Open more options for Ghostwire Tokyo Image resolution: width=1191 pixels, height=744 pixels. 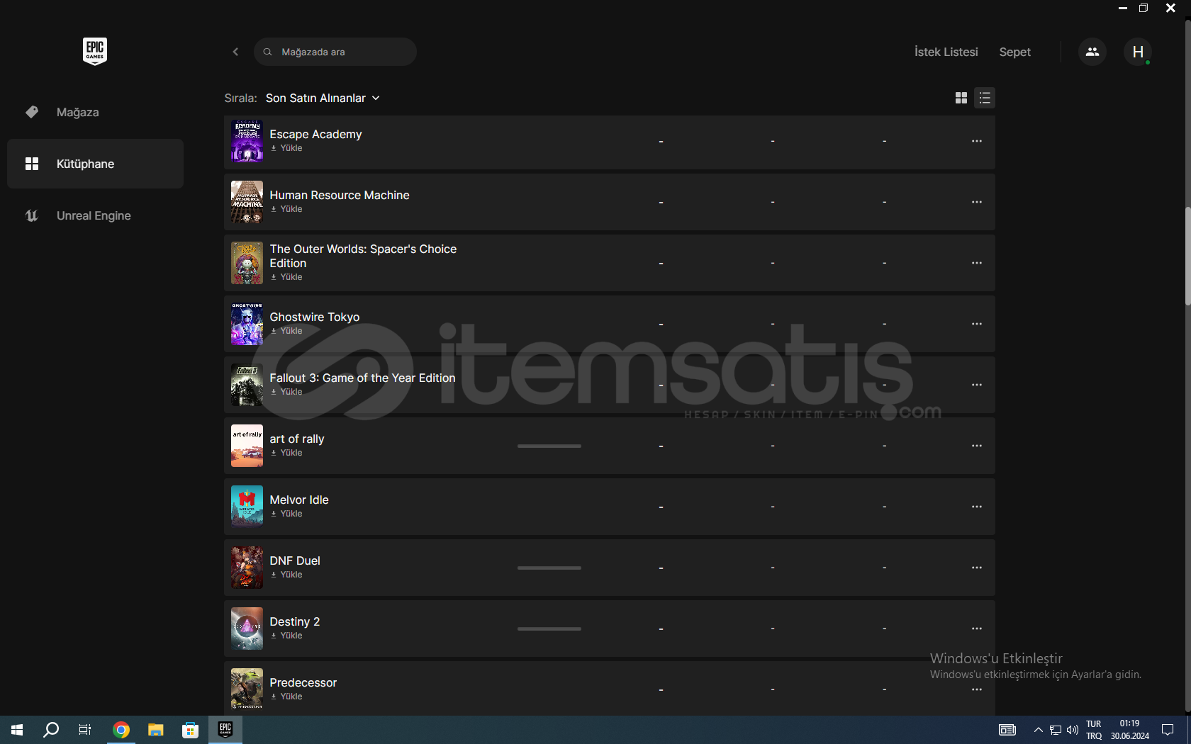click(977, 324)
